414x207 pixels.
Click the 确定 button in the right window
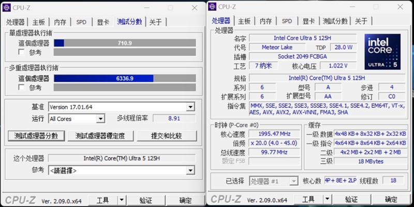[x=391, y=199]
